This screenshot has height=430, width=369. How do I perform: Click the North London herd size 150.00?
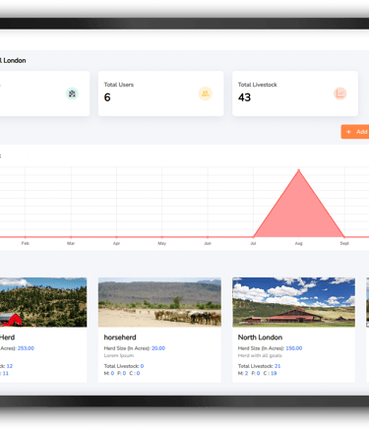(x=294, y=348)
